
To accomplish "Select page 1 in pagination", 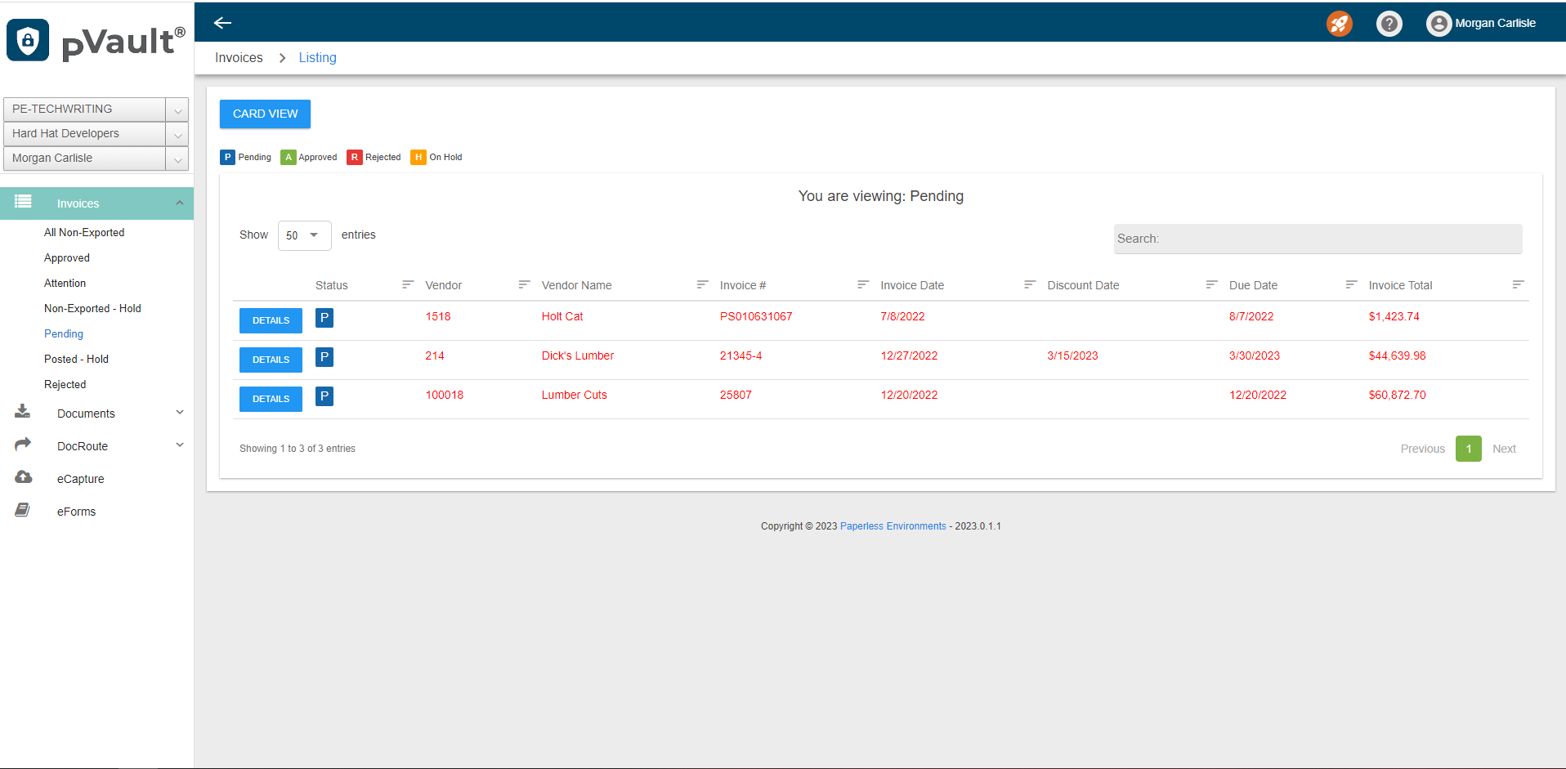I will coord(1468,449).
